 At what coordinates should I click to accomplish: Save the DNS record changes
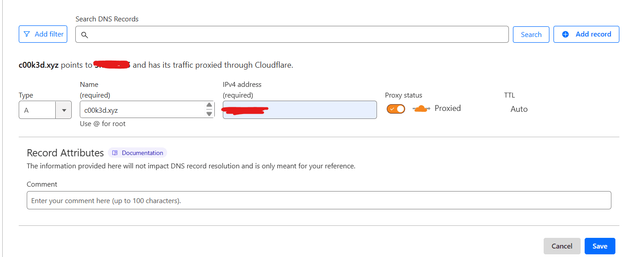(599, 246)
